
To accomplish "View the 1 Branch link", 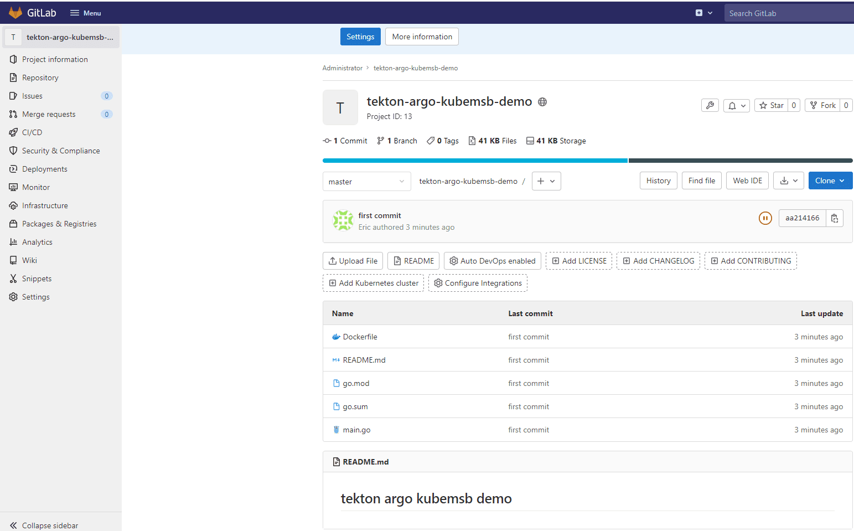I will click(x=397, y=141).
